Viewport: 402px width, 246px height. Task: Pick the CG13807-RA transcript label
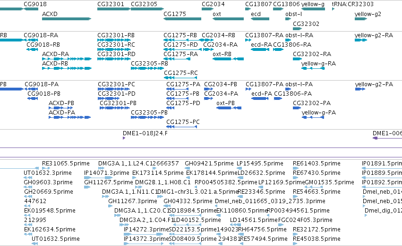click(265, 35)
